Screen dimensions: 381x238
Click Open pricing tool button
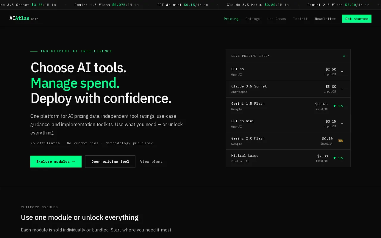(110, 162)
